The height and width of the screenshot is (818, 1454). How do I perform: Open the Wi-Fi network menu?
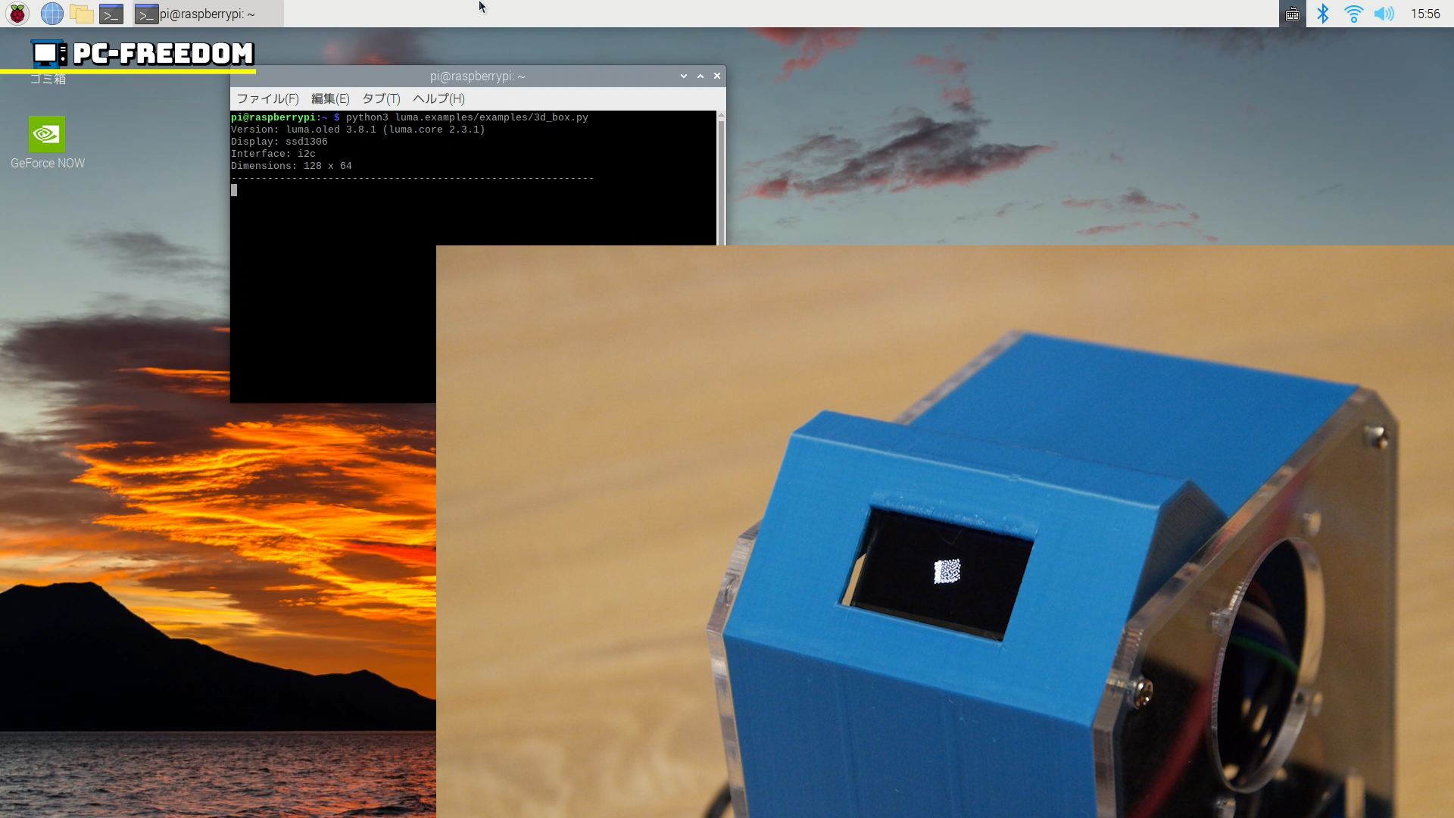[x=1353, y=14]
